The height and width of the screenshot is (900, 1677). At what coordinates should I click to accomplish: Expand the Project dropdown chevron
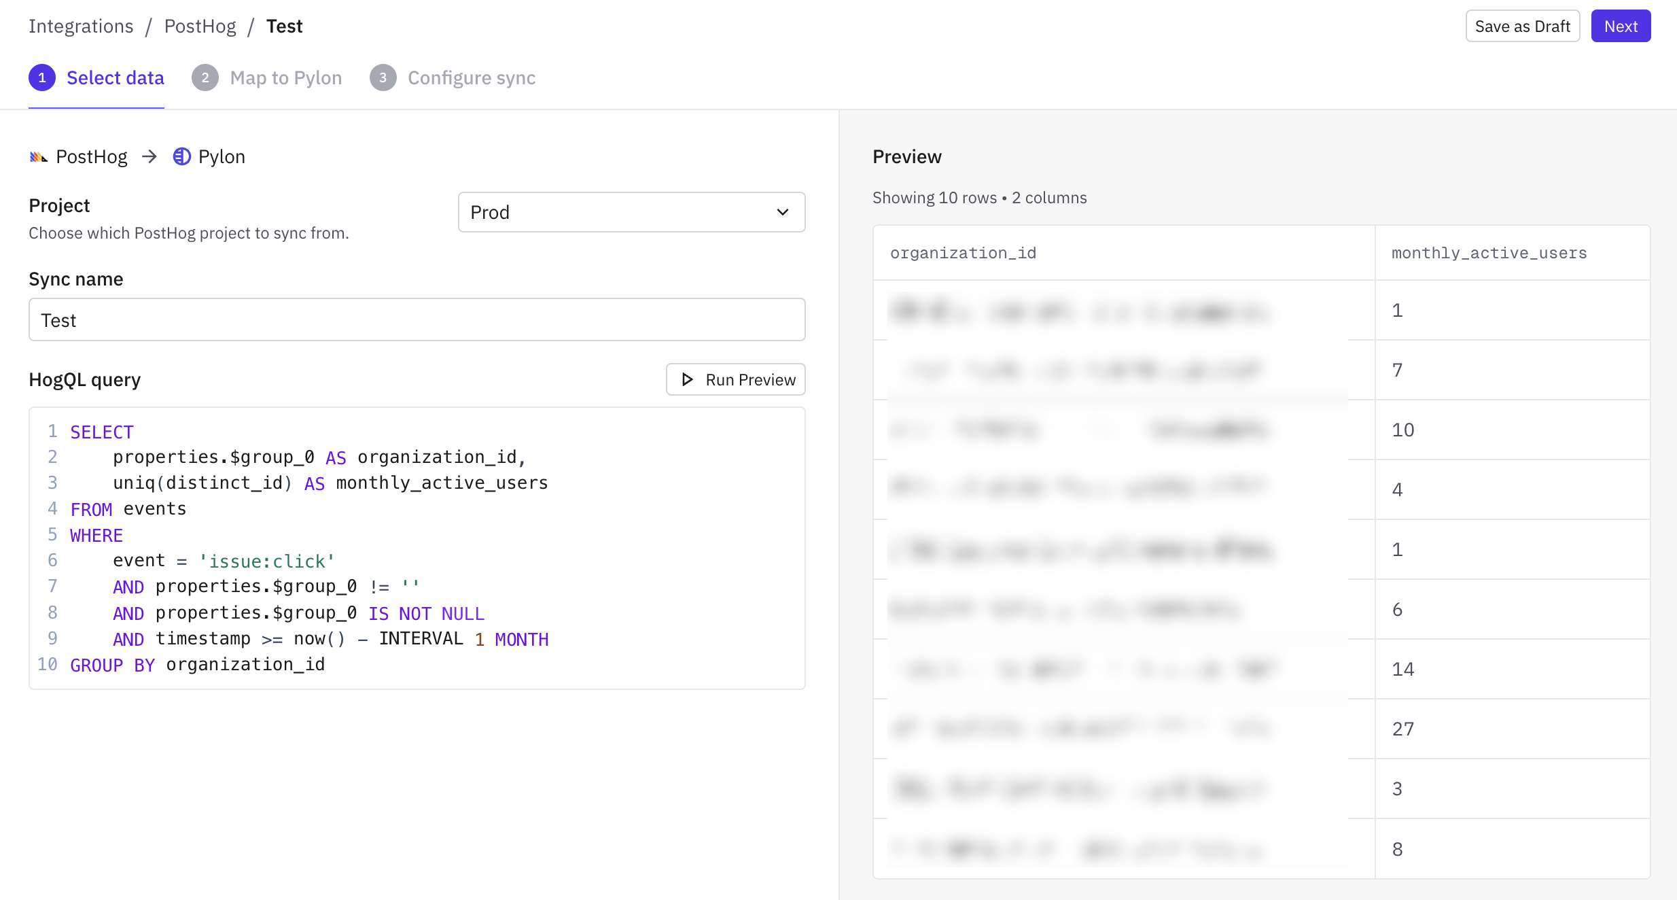pyautogui.click(x=783, y=212)
